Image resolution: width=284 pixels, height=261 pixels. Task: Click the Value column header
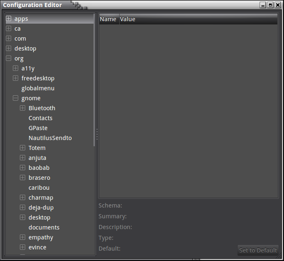128,19
